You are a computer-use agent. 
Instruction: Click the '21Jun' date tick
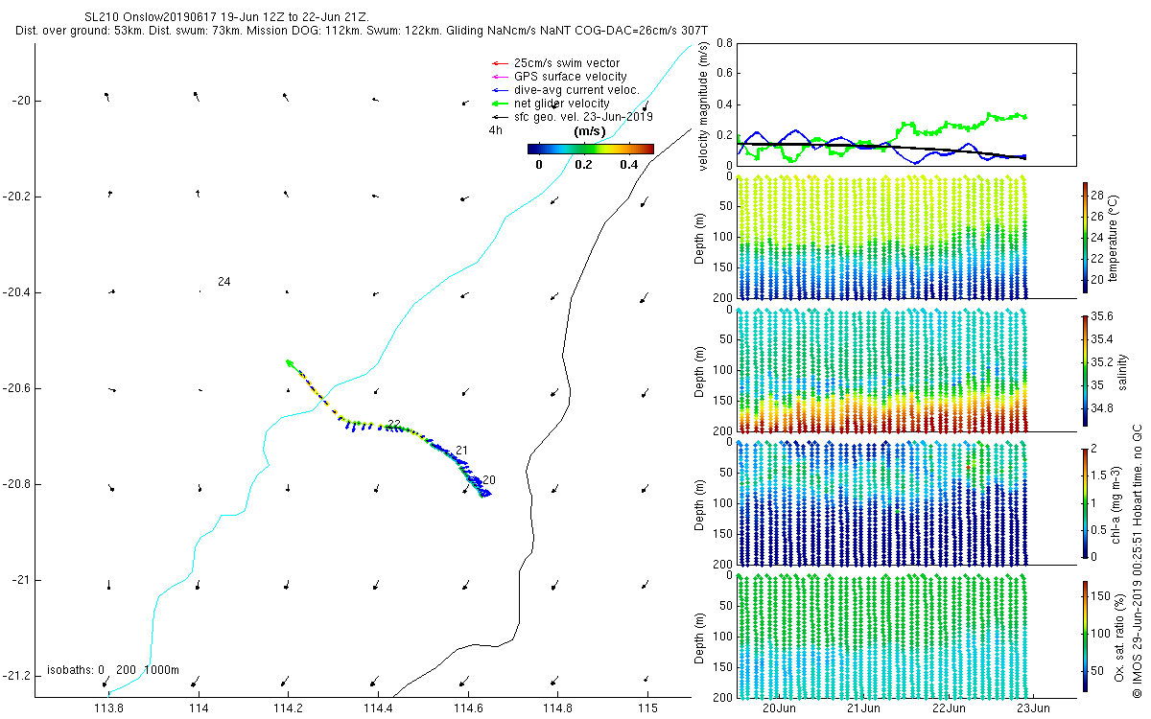point(863,708)
